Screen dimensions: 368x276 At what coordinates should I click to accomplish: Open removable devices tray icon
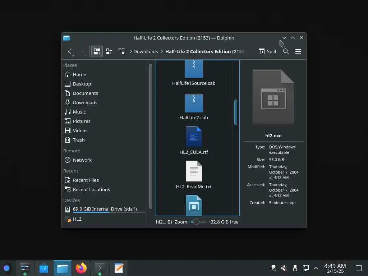[x=295, y=268]
